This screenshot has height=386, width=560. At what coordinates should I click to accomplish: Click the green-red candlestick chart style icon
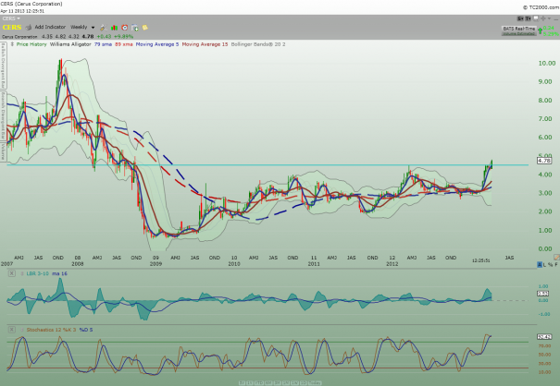pyautogui.click(x=114, y=27)
